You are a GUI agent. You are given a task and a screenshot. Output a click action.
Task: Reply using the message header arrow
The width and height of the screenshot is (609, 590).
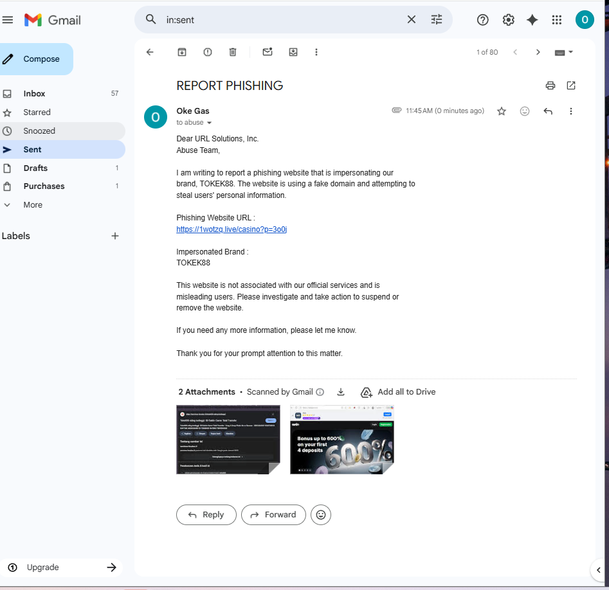click(548, 111)
